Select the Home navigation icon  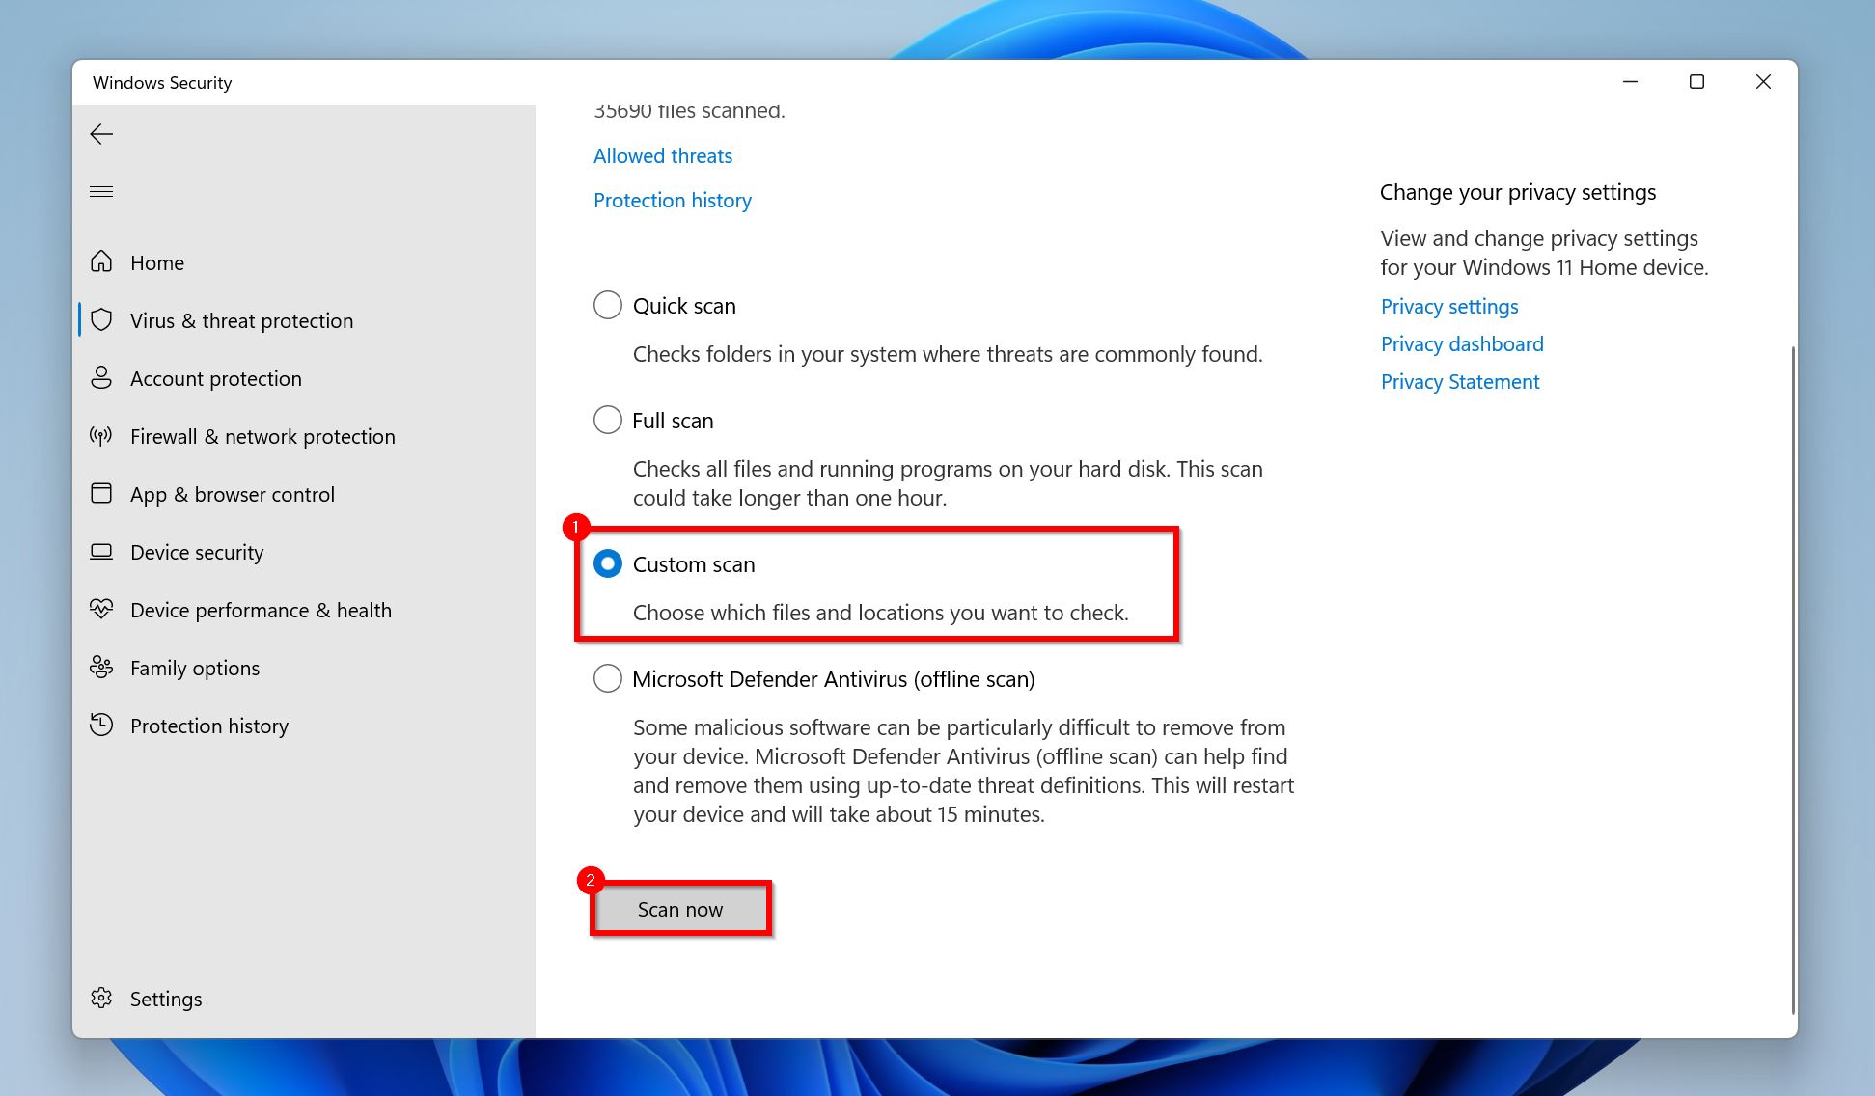[101, 262]
